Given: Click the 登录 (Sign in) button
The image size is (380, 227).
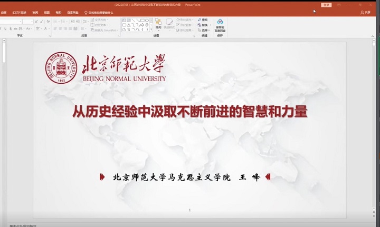Looking at the screenshot, I should [x=326, y=4].
